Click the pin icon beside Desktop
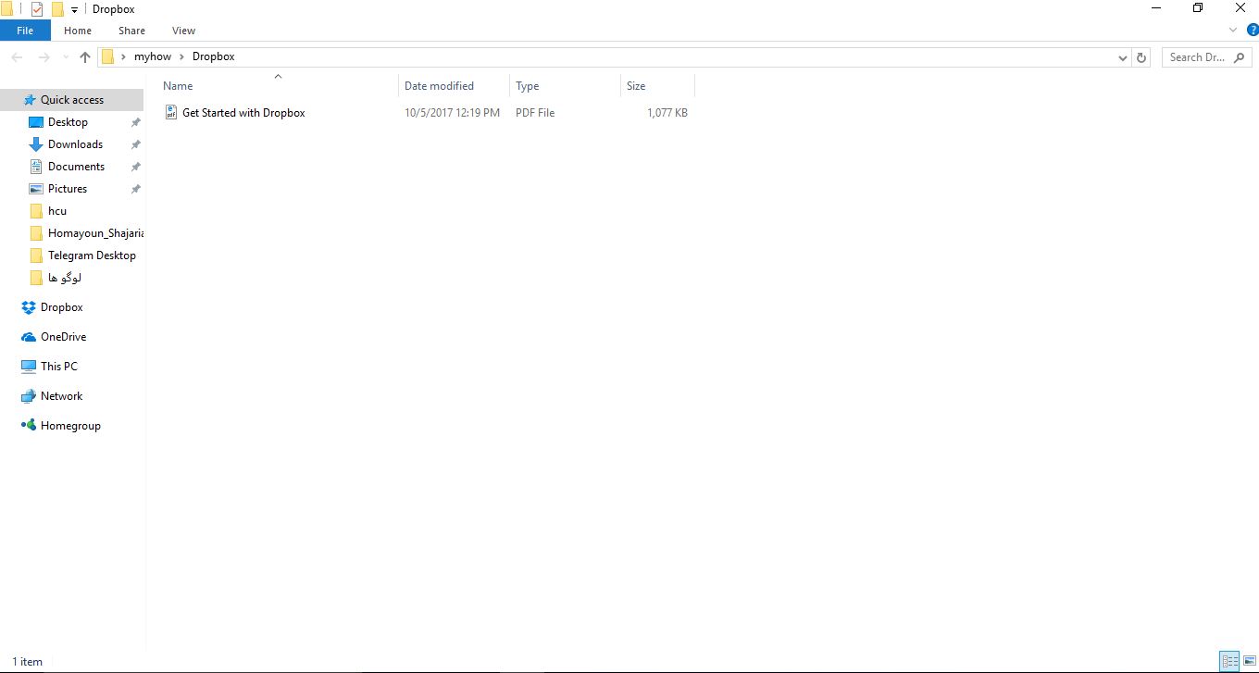Image resolution: width=1259 pixels, height=673 pixels. pyautogui.click(x=135, y=122)
